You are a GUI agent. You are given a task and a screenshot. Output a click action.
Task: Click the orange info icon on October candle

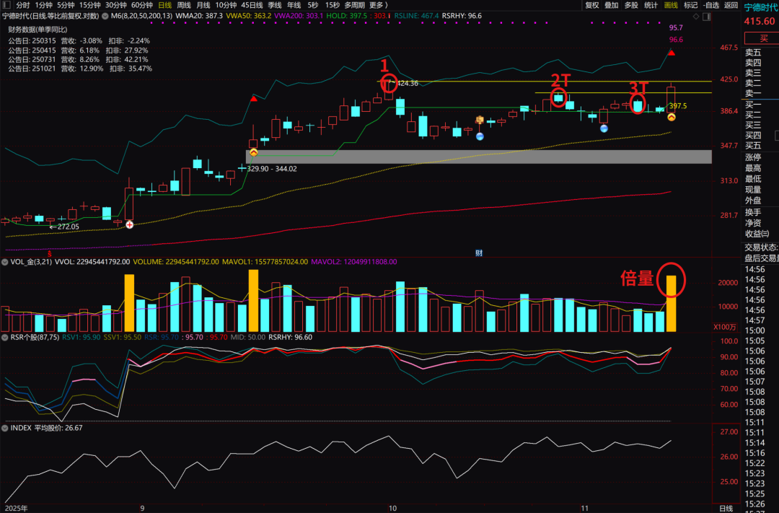click(480, 120)
